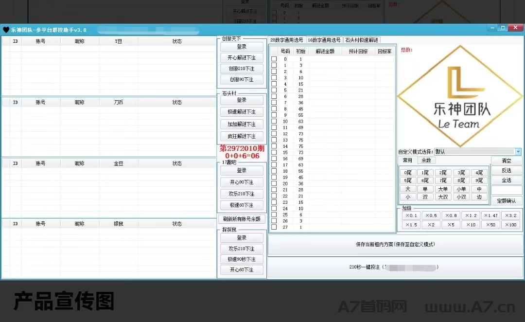This screenshot has height=322, width=525.
Task: Apply the ×0.1 multiplier
Action: coord(411,215)
